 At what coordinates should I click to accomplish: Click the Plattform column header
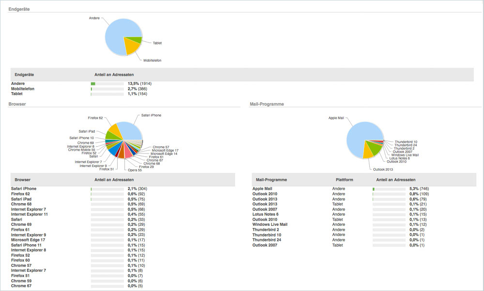(344, 180)
